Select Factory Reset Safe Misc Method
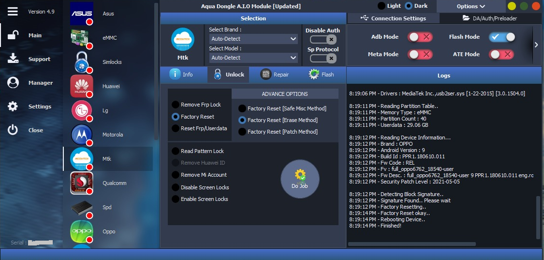 click(282, 108)
